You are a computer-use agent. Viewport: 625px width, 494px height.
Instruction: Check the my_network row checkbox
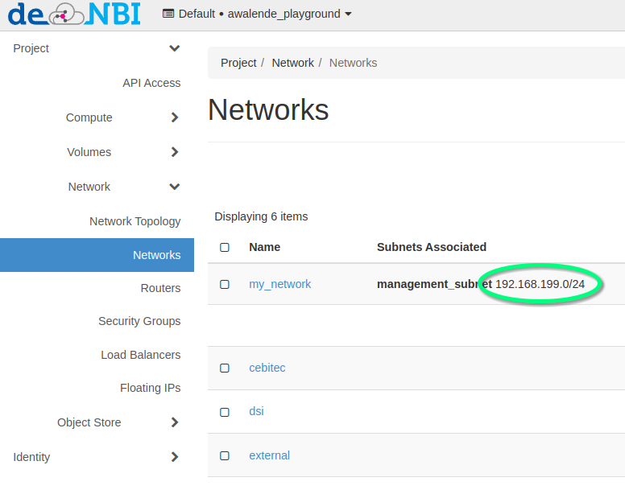pyautogui.click(x=225, y=284)
